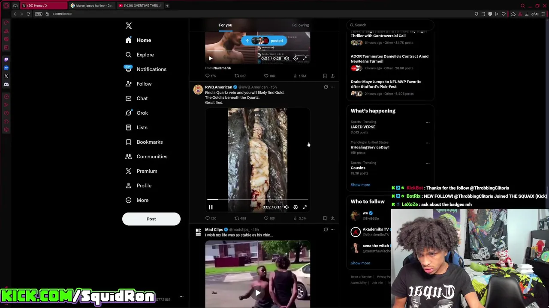Go to Home in the left navigation
Screen dimensions: 549x308
[x=138, y=40]
